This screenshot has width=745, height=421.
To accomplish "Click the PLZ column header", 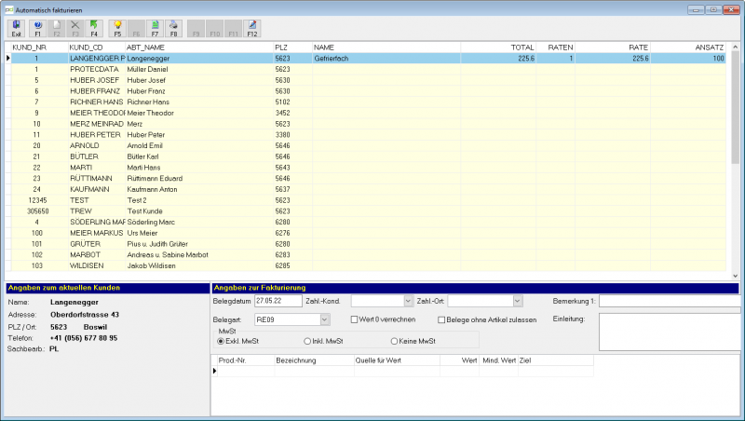I will click(x=292, y=48).
